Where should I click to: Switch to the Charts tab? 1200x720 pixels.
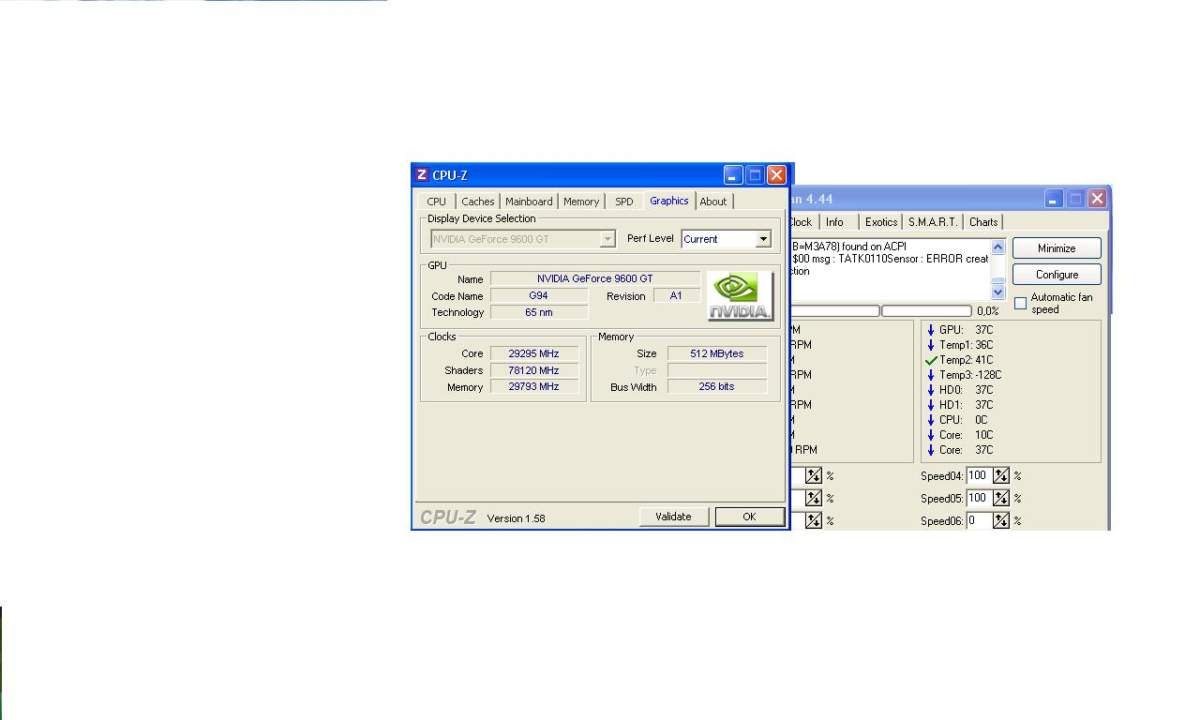click(983, 222)
